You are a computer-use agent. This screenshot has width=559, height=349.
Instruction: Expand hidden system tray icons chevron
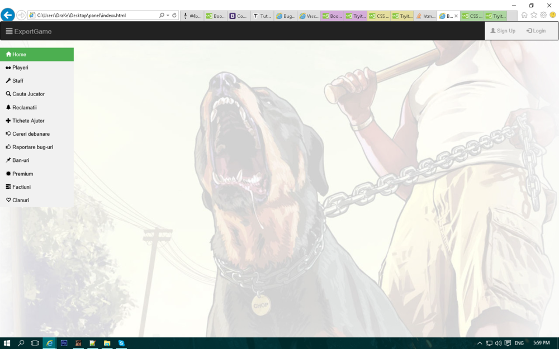coord(480,343)
